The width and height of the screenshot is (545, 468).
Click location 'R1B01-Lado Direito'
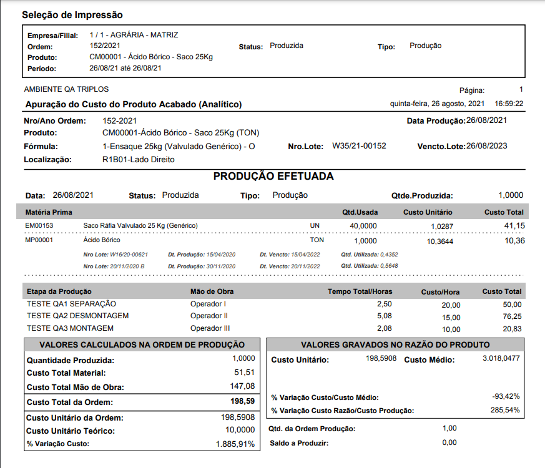click(139, 160)
